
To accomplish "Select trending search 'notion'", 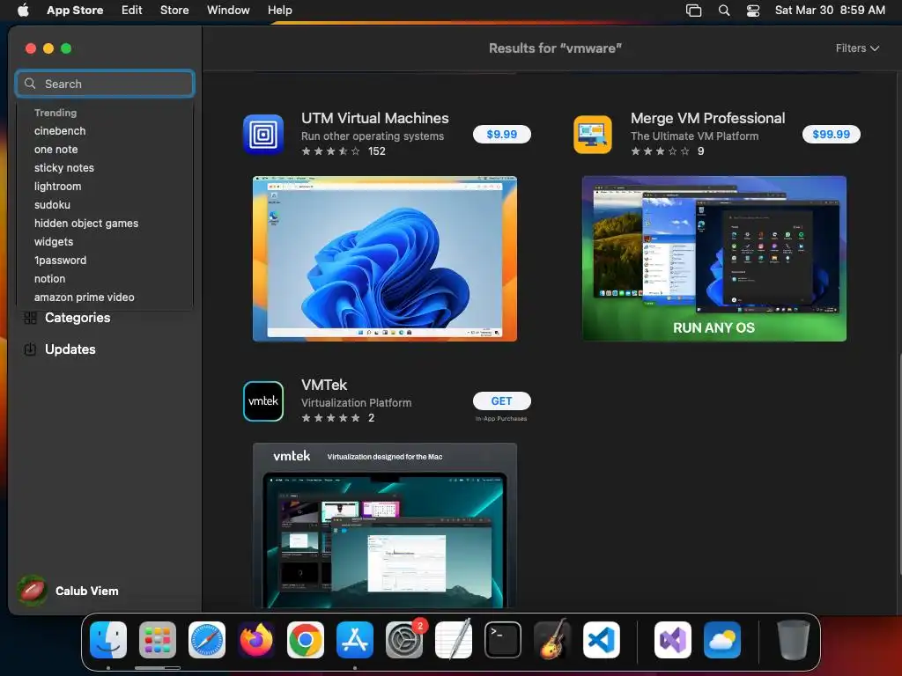I will point(49,279).
